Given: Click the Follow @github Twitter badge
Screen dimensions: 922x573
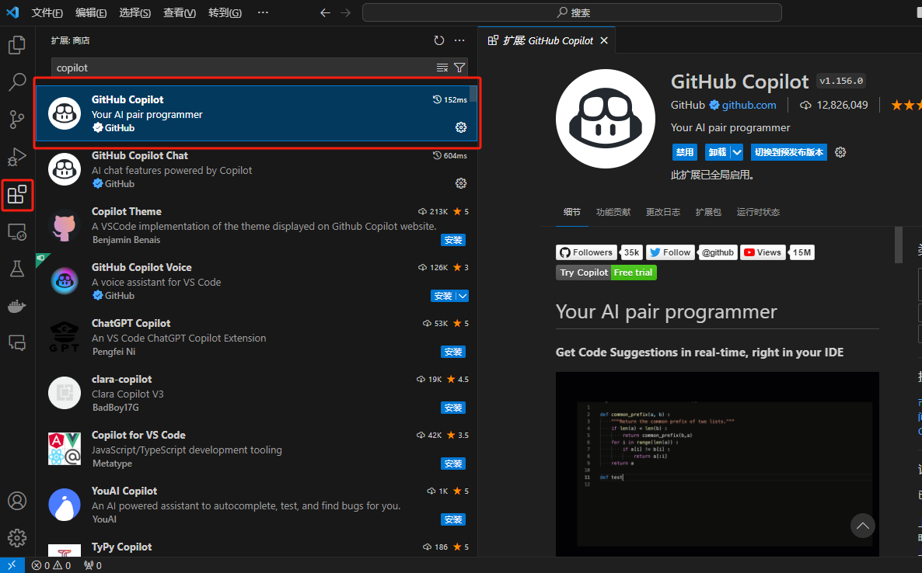Looking at the screenshot, I should click(x=692, y=252).
